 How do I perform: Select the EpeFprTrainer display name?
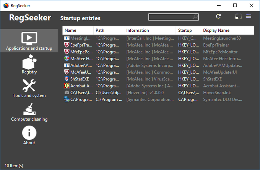(216, 45)
